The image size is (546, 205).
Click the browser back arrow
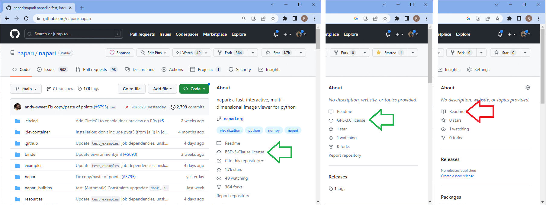[7, 18]
